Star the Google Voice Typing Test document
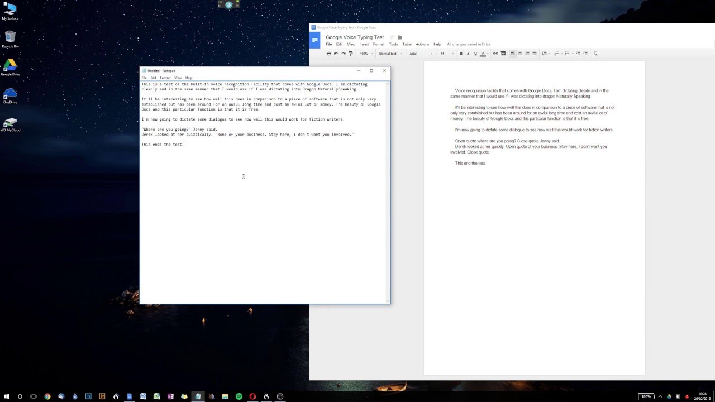Screen dimensions: 715x402 pos(392,37)
